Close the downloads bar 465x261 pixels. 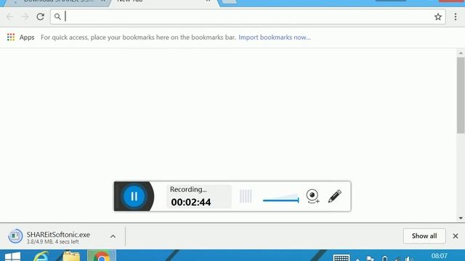pos(456,236)
